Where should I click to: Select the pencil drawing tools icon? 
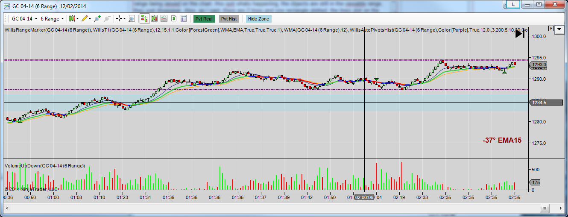click(x=85, y=19)
